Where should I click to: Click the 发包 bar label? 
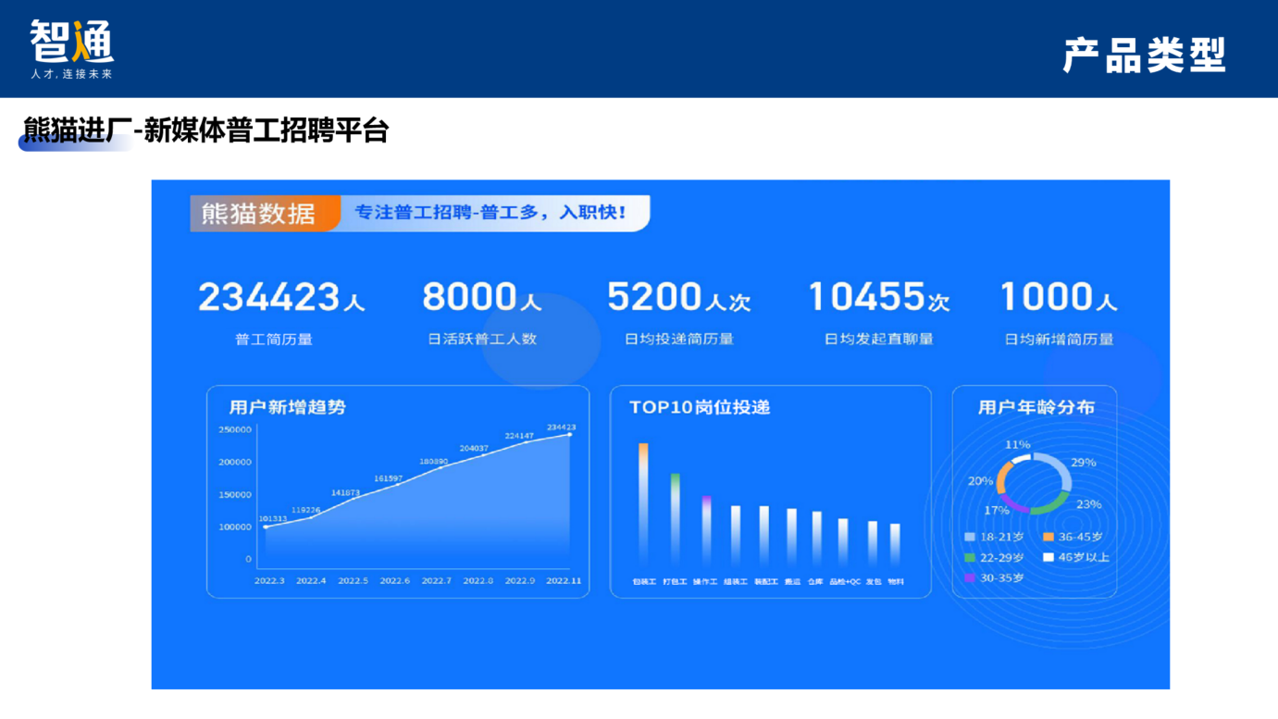pos(874,582)
